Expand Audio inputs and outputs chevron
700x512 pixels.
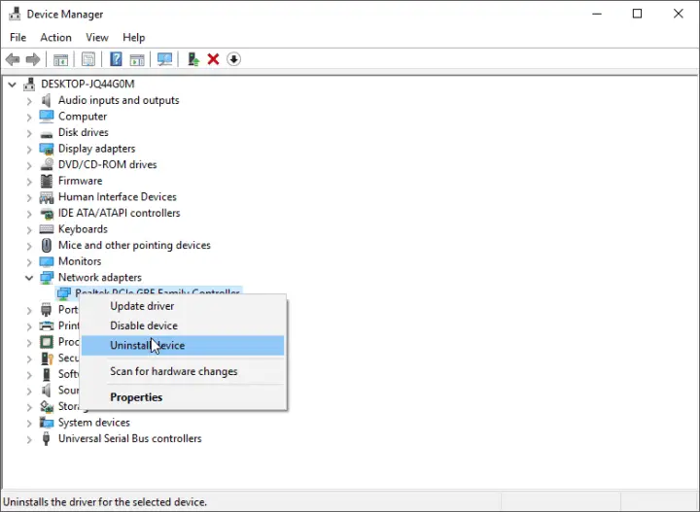(x=29, y=101)
